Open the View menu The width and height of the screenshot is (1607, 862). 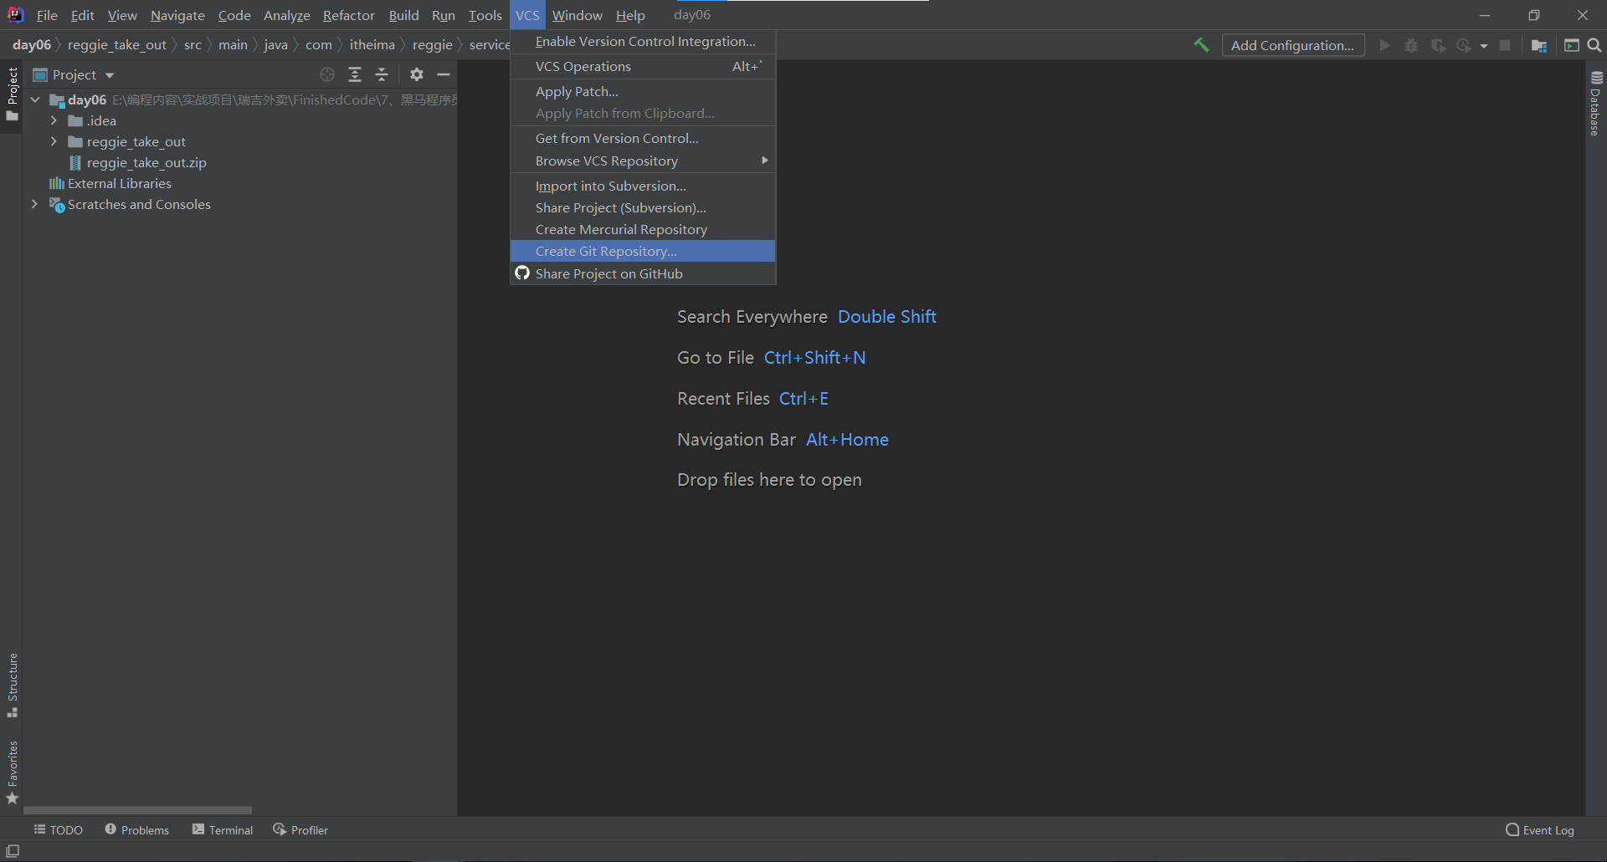coord(122,15)
